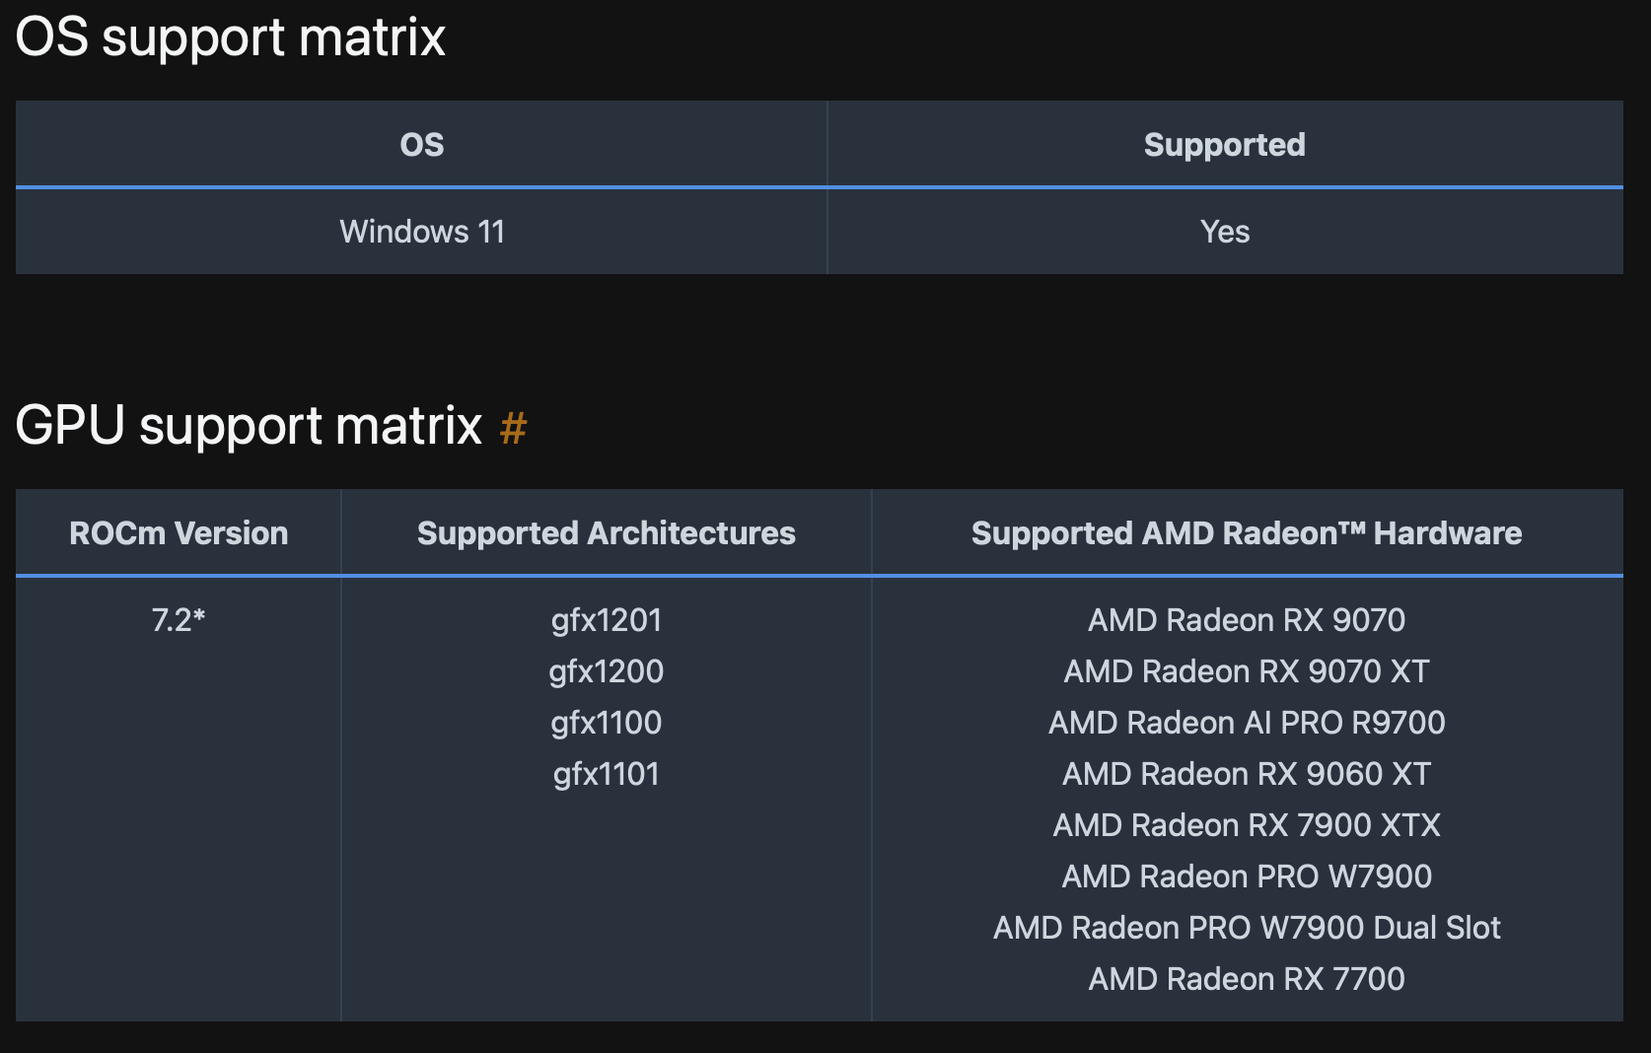The image size is (1651, 1053).
Task: Click the Windows 11 table cell
Action: [422, 232]
